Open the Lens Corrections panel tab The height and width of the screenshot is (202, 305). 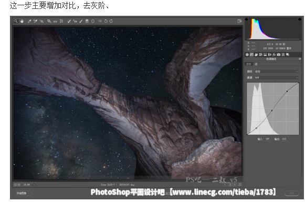(x=270, y=55)
